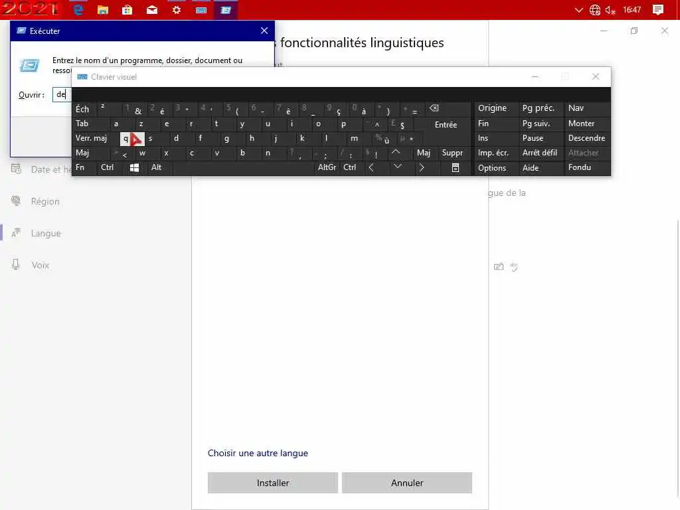
Task: Toggle the Arrêt défil key
Action: [x=539, y=153]
